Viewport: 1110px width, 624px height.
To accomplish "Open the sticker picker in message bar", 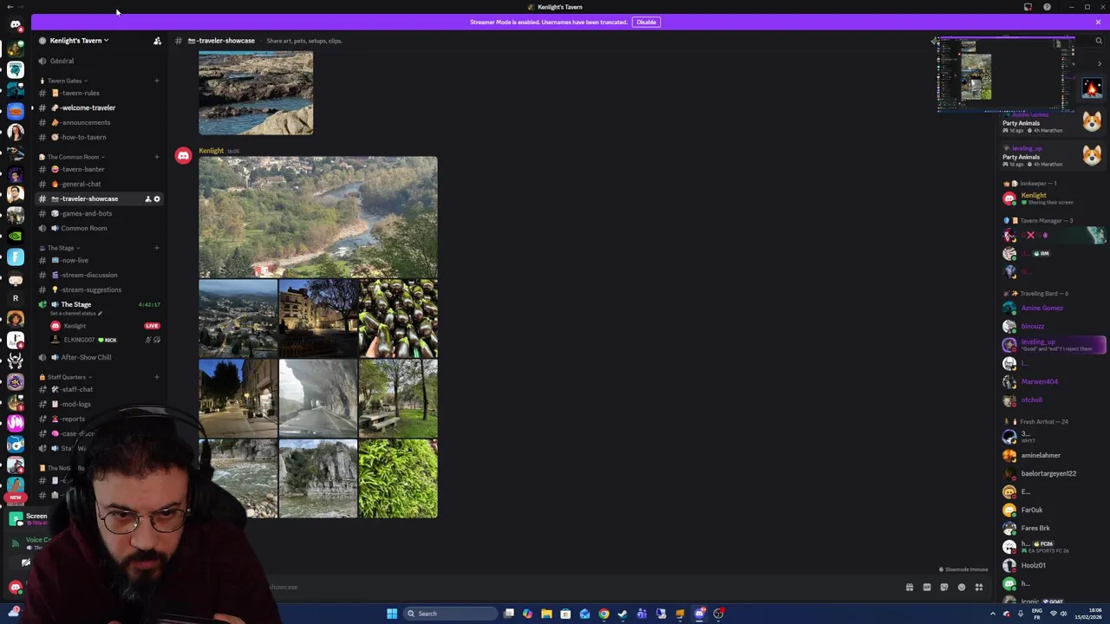I will pos(944,588).
